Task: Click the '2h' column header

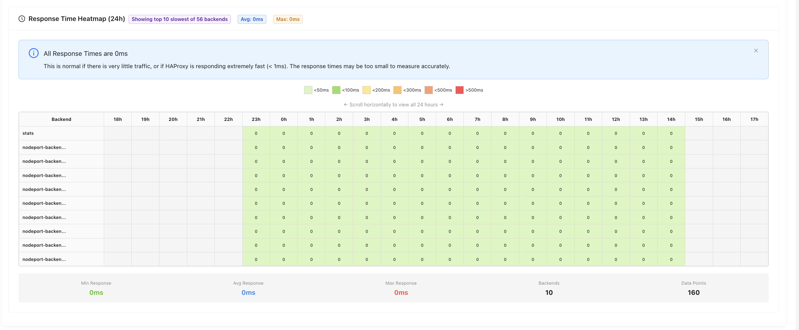Action: 339,119
